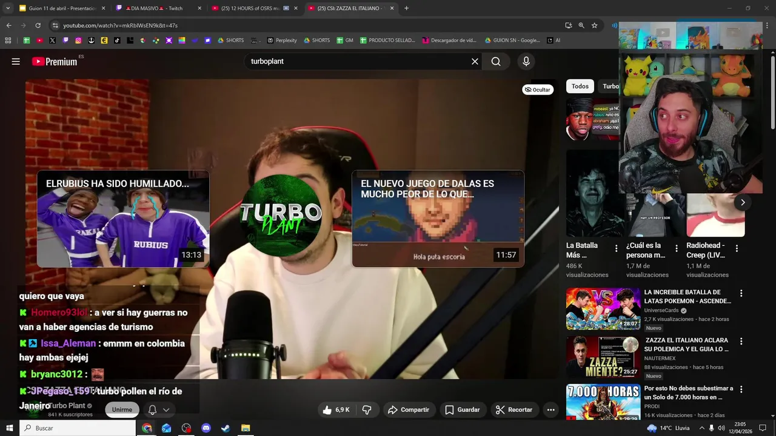Go back to previous page
776x436 pixels.
8,25
